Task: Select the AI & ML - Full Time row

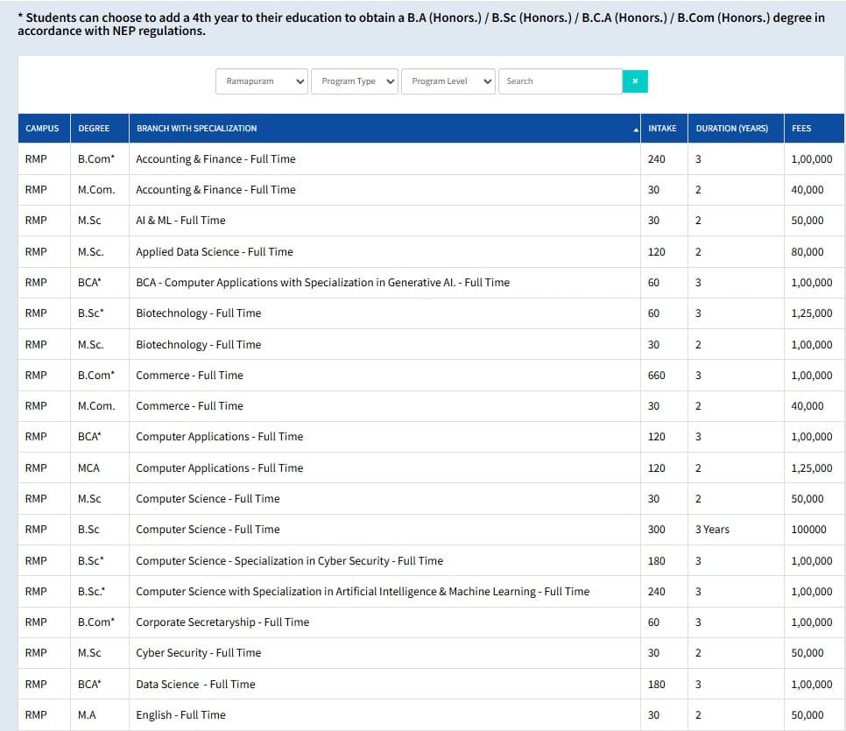Action: 180,221
